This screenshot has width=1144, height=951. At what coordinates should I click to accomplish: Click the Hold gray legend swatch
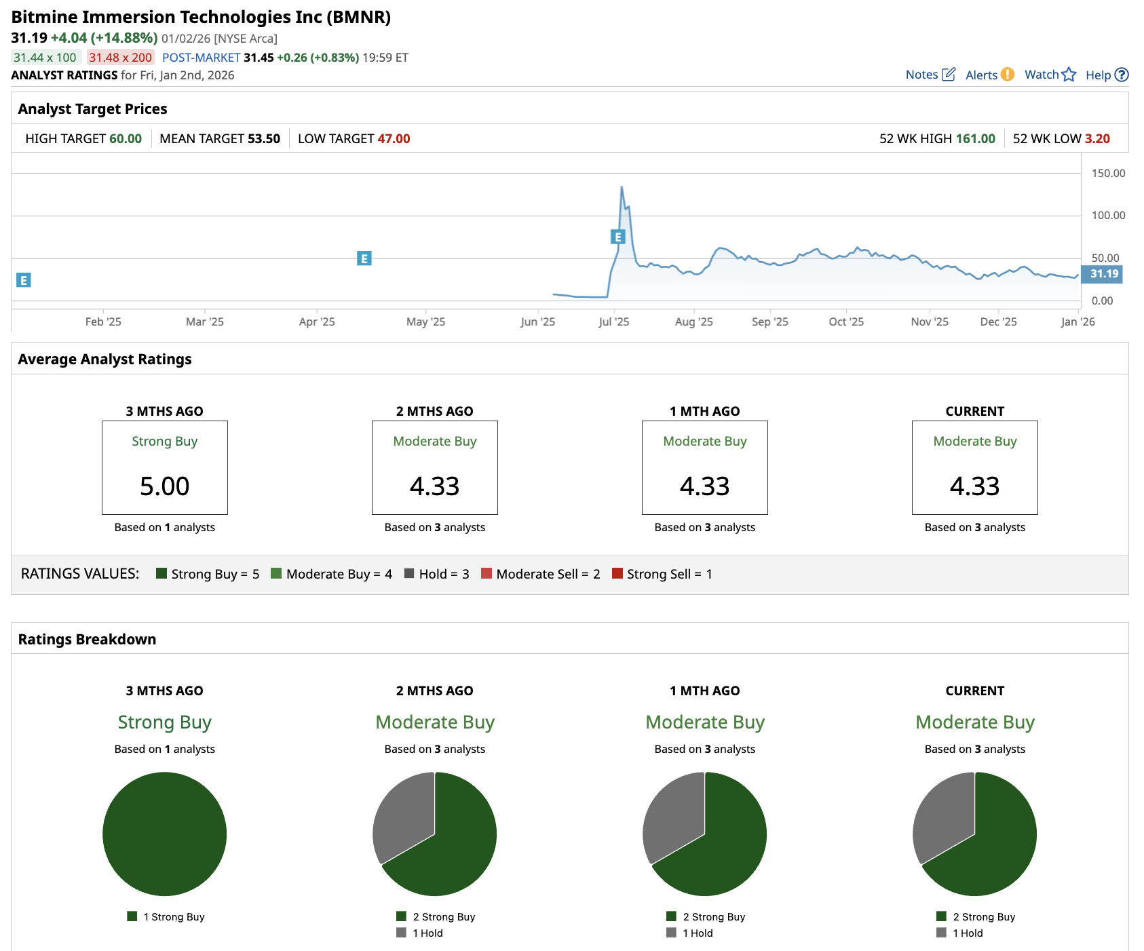(x=409, y=574)
